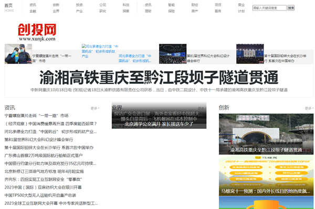The image size is (315, 209).
Task: Click the keyword search input field
Action: [x=269, y=8]
